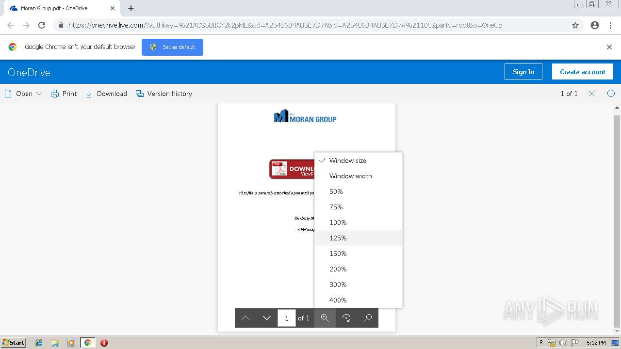Choose 125% zoom level
The image size is (621, 349).
point(359,238)
